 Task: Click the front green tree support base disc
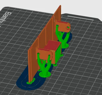45,75
